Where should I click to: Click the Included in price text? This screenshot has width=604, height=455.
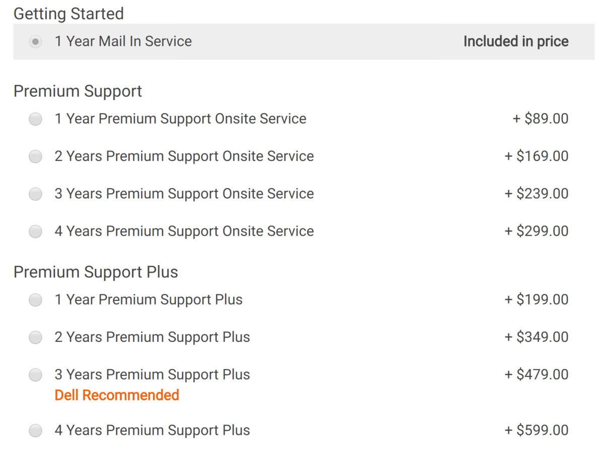click(x=516, y=42)
